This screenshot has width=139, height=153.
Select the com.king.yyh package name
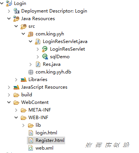(50, 34)
